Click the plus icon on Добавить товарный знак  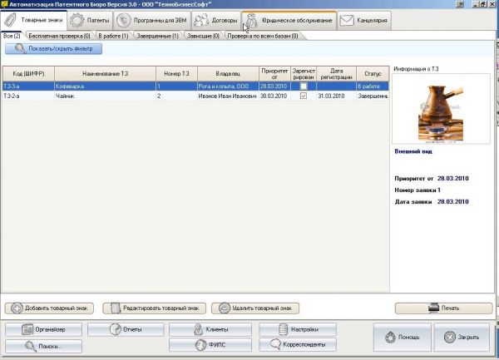(17, 308)
